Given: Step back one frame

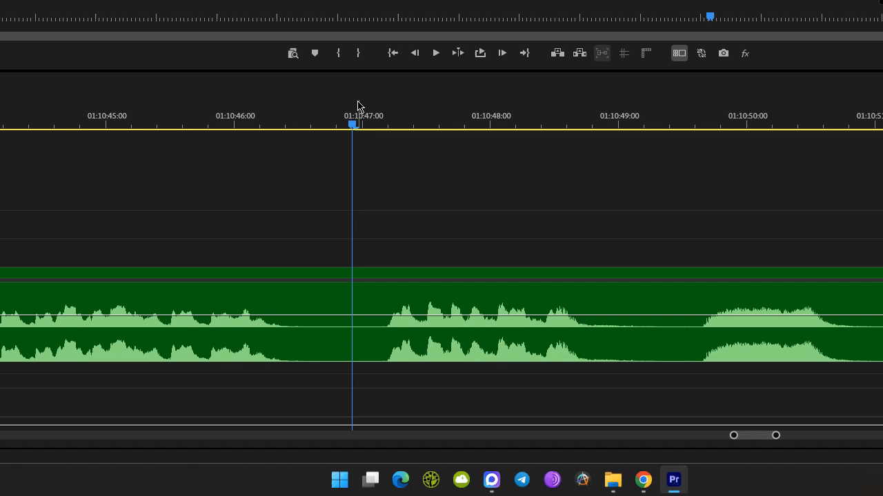Looking at the screenshot, I should [x=415, y=53].
